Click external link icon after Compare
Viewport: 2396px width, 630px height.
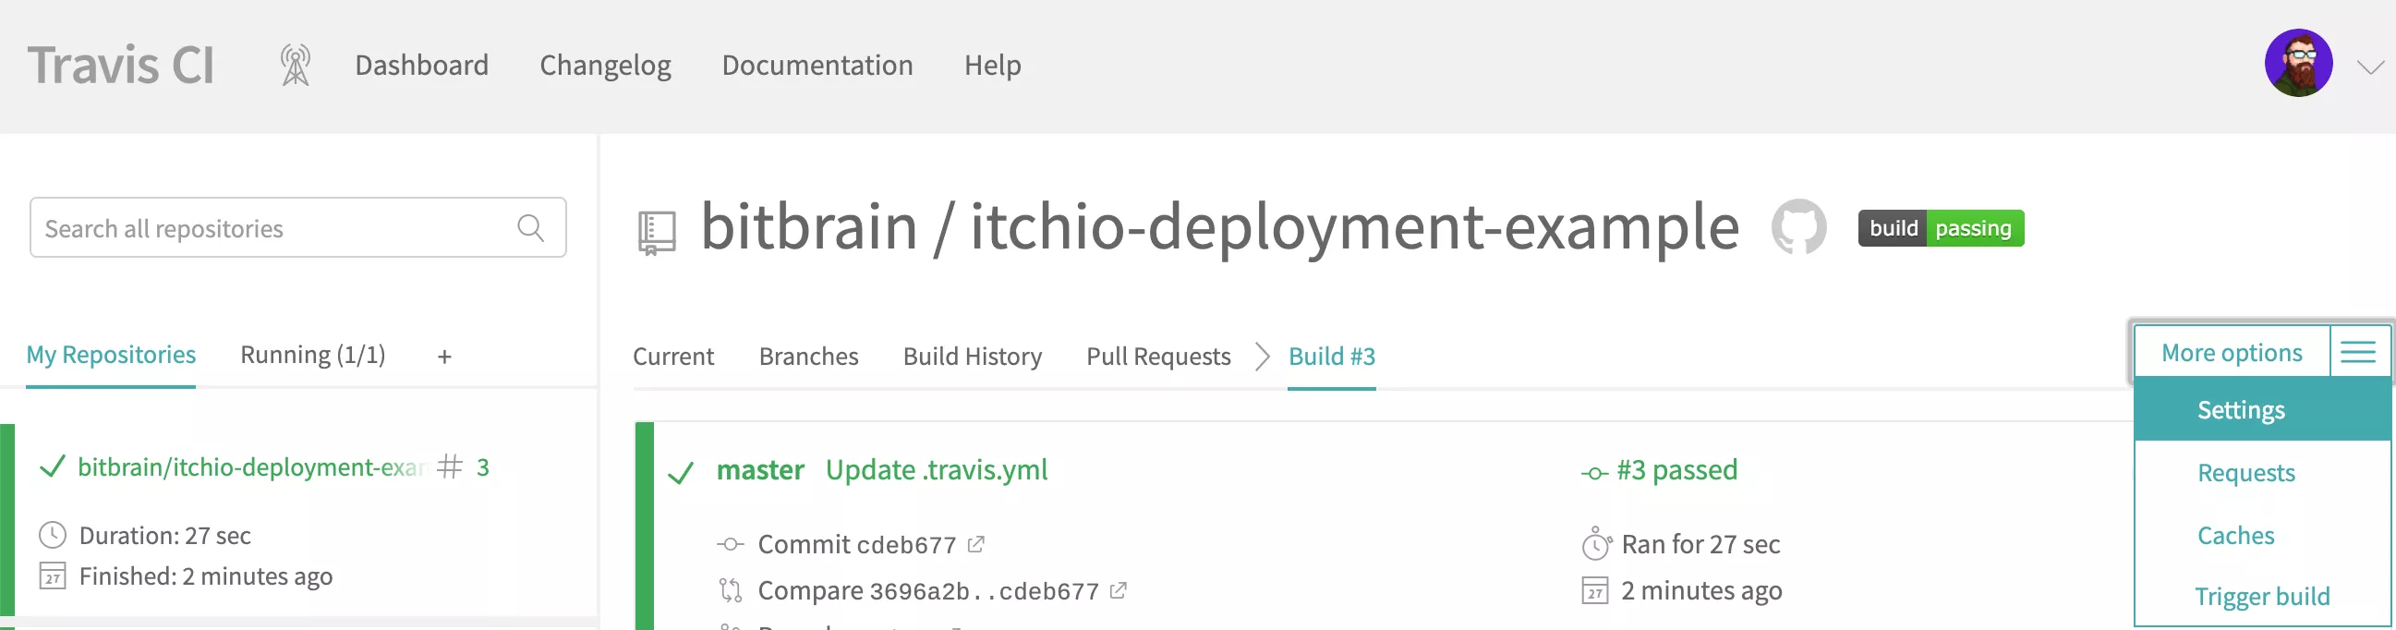[1118, 590]
